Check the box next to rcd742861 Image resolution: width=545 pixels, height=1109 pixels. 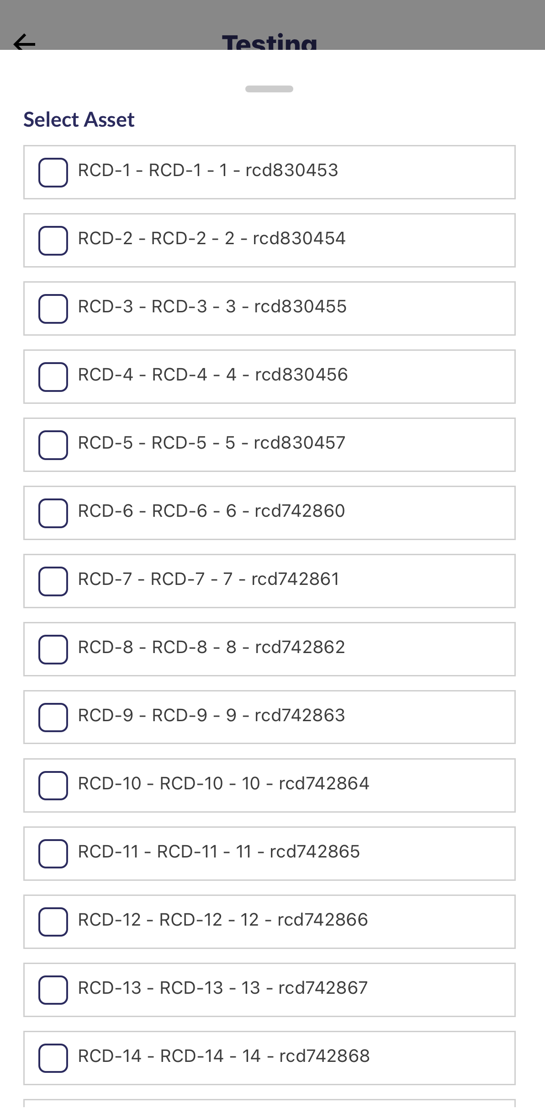[53, 581]
